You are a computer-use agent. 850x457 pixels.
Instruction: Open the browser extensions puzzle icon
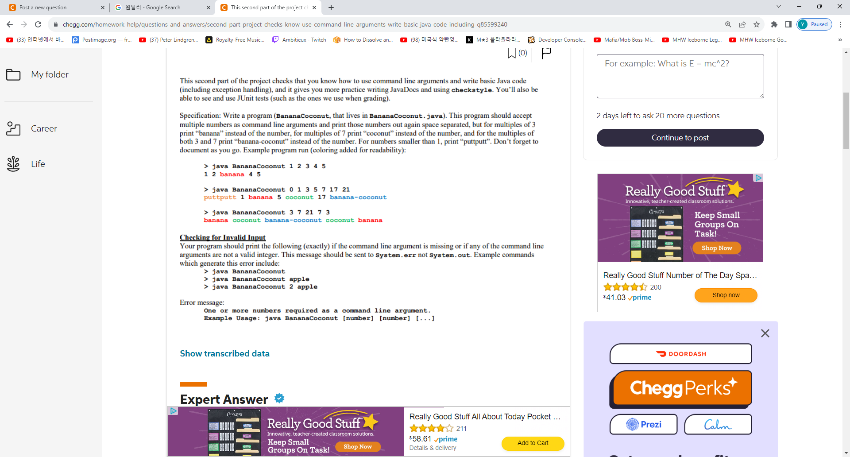click(x=774, y=24)
